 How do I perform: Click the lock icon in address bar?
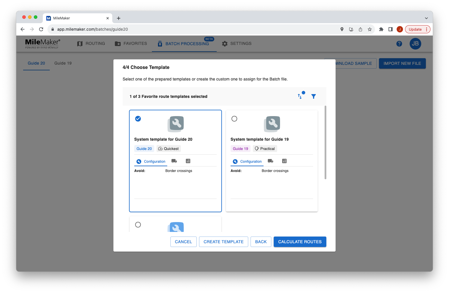tap(53, 29)
